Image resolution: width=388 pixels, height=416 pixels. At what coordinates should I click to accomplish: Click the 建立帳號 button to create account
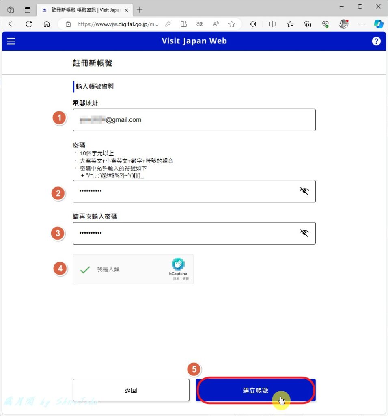255,390
